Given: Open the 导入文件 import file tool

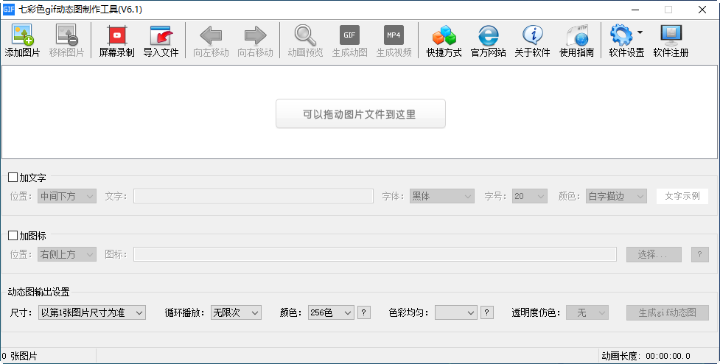Looking at the screenshot, I should (x=161, y=41).
